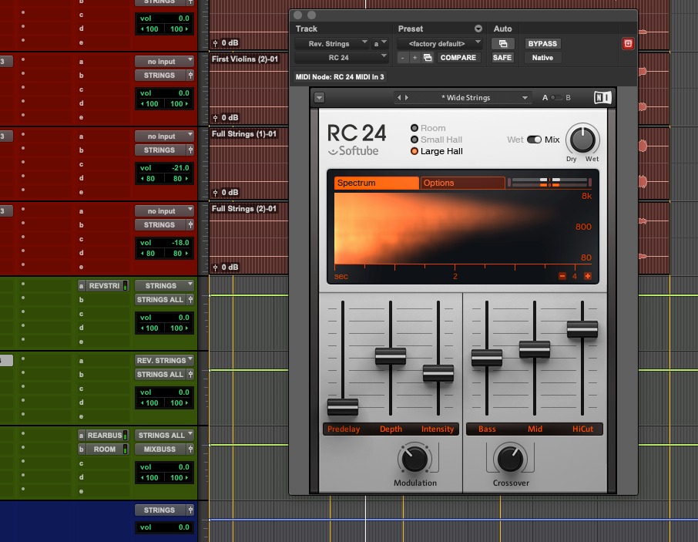This screenshot has height=542, width=698.
Task: Select previous preset with minus button
Action: 402,58
